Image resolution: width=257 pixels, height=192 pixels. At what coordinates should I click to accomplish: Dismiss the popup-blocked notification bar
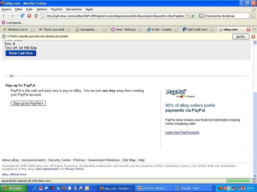point(253,36)
